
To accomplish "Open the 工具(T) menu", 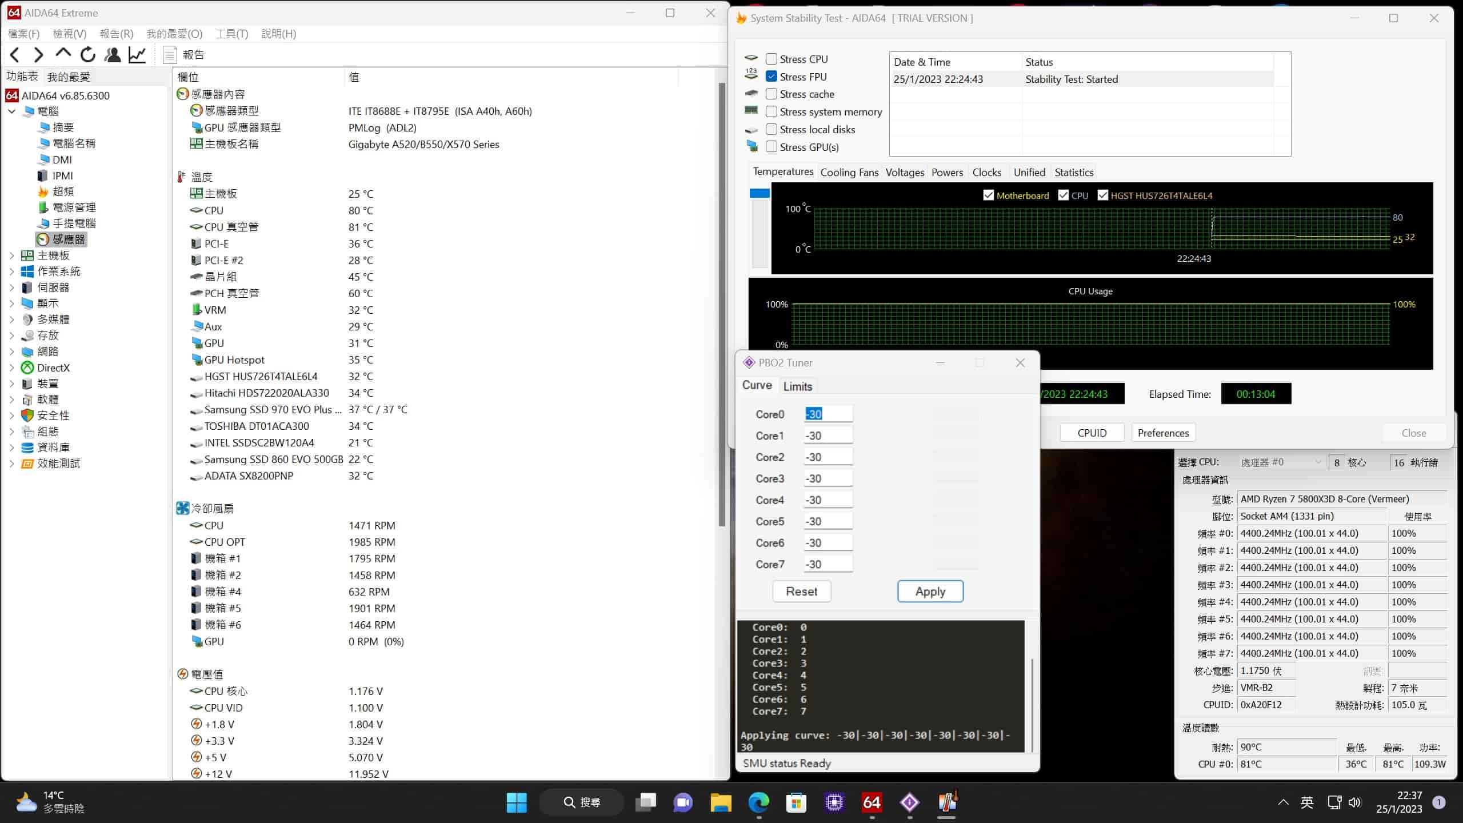I will click(x=231, y=34).
